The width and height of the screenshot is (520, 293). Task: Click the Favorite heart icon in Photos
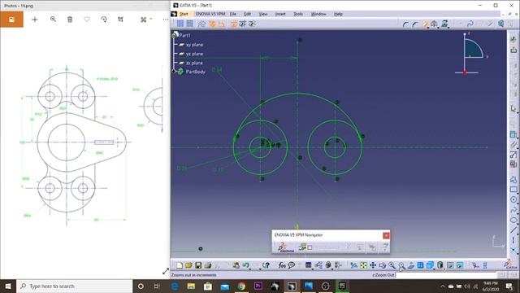[x=87, y=20]
